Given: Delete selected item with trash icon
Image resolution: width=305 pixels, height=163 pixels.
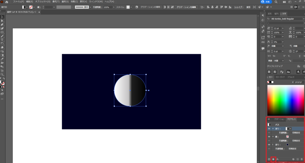Looking at the screenshot, I should coord(302,159).
